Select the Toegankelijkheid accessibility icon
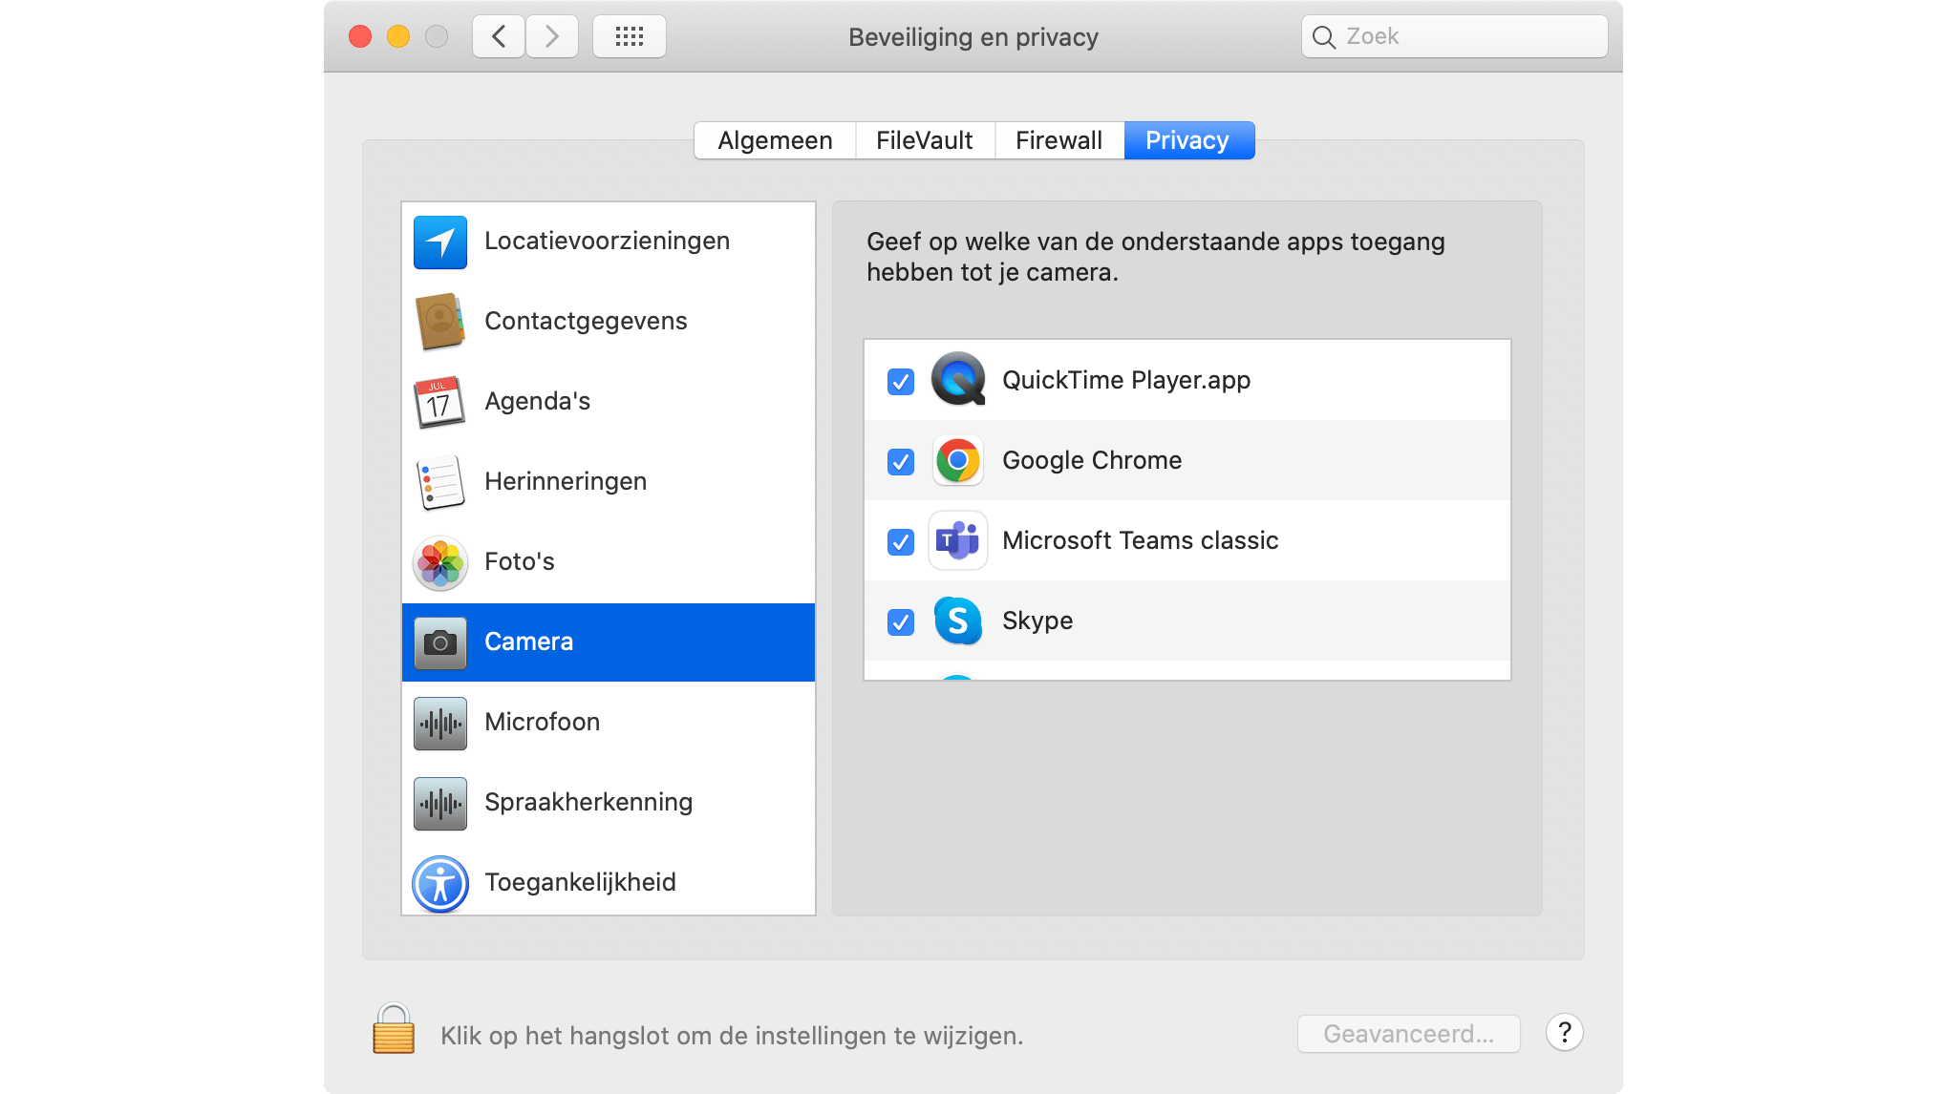1946x1094 pixels. [x=439, y=883]
